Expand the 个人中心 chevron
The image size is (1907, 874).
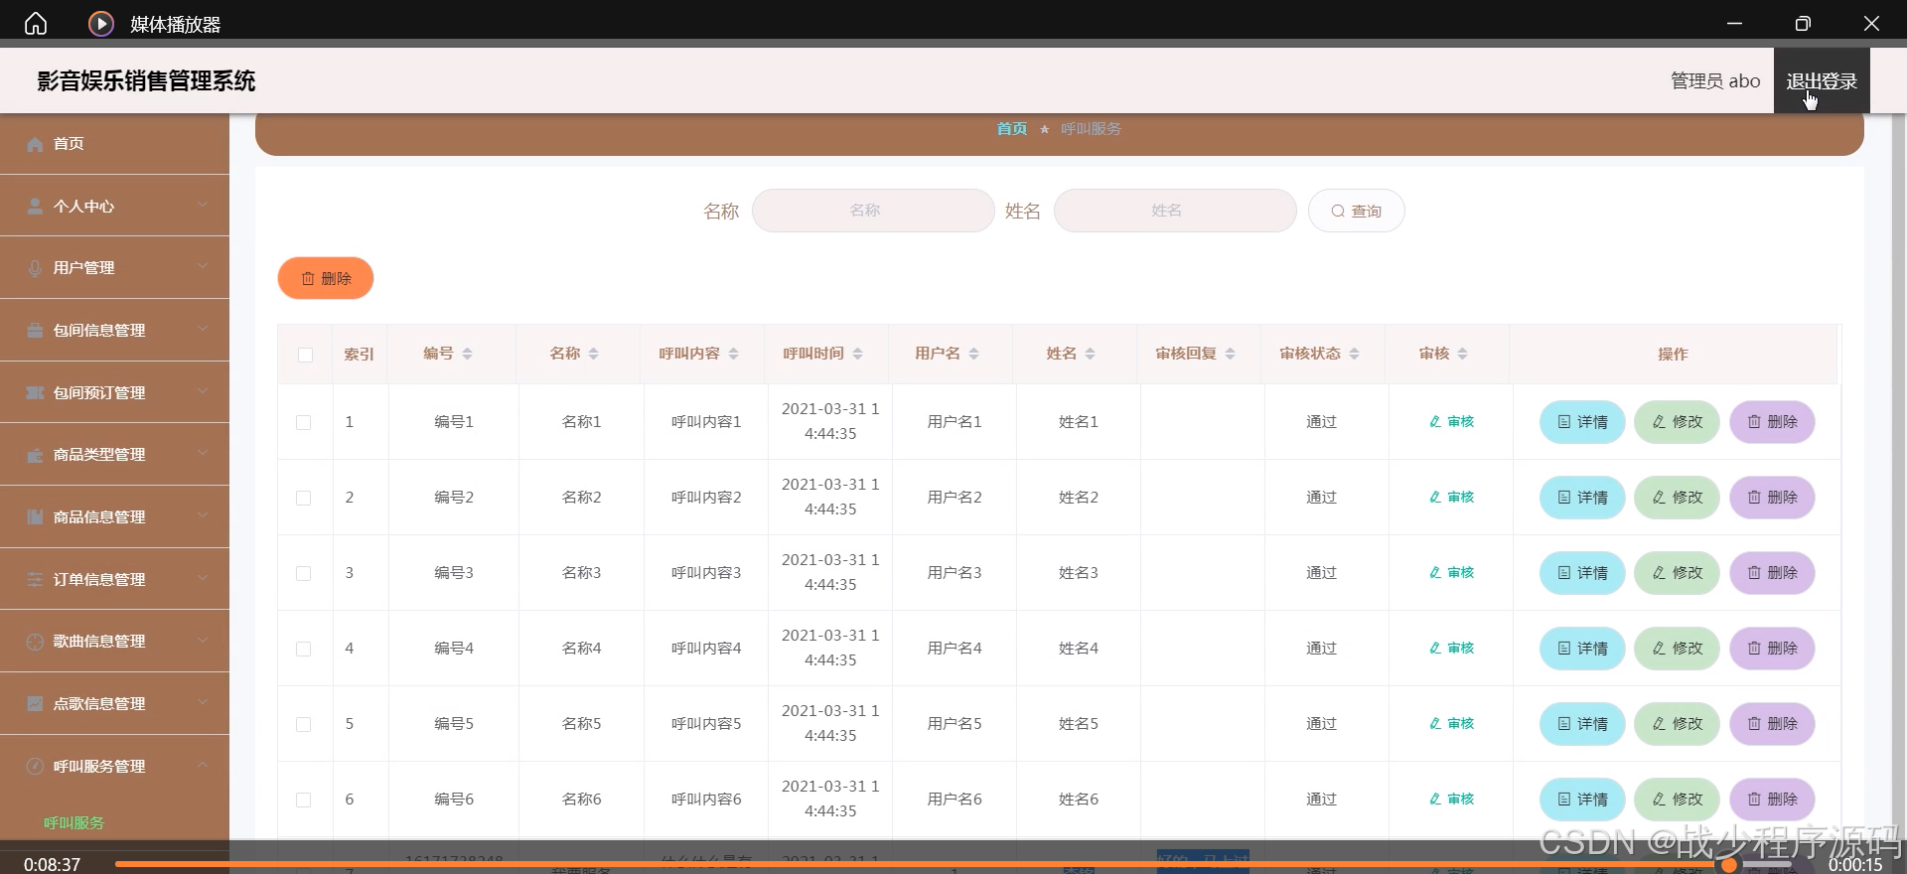click(x=203, y=205)
